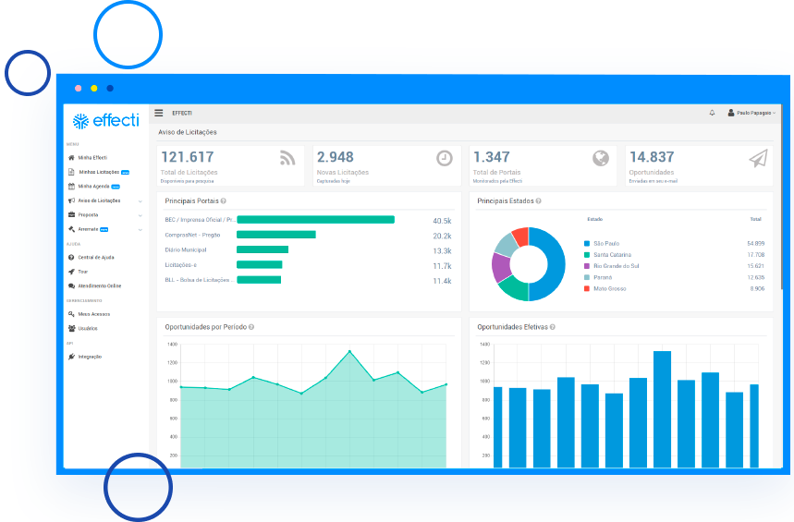Click the globe icon on Total de Portais

click(601, 158)
